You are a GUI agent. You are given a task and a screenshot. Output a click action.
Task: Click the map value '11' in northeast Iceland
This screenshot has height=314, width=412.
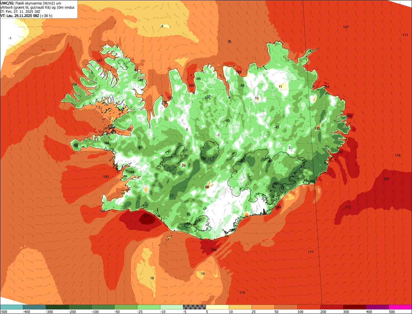click(x=280, y=87)
